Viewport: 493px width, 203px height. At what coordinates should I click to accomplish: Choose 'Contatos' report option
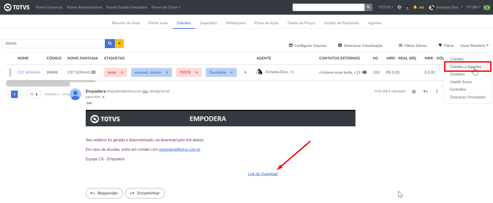point(457,74)
